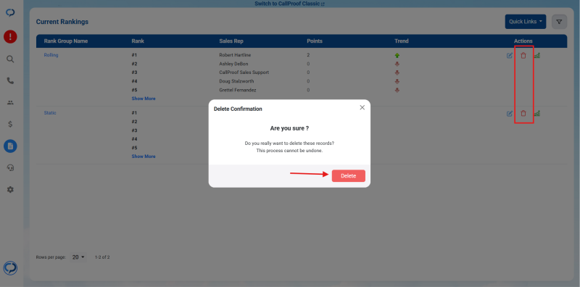Open the Quick Links dropdown

(x=526, y=22)
